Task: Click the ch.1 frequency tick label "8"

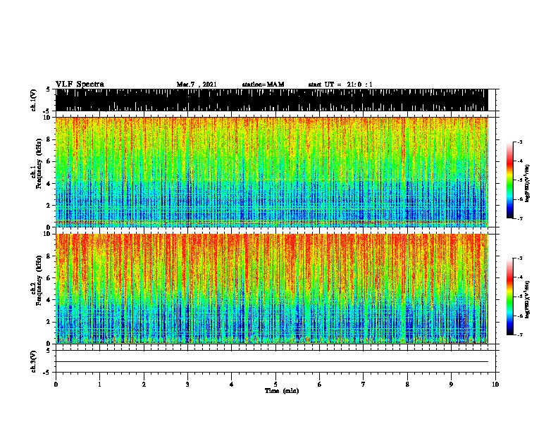Action: pos(49,139)
